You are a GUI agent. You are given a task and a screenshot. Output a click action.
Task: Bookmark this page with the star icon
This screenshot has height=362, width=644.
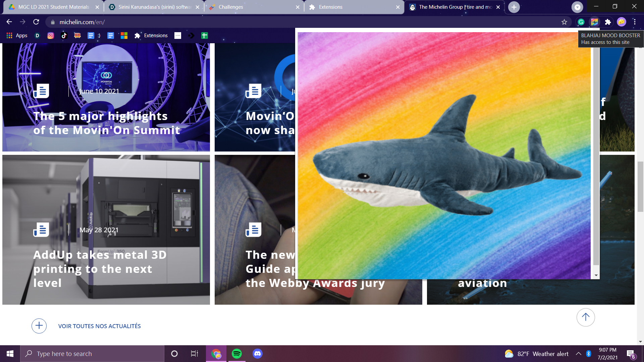coord(564,22)
